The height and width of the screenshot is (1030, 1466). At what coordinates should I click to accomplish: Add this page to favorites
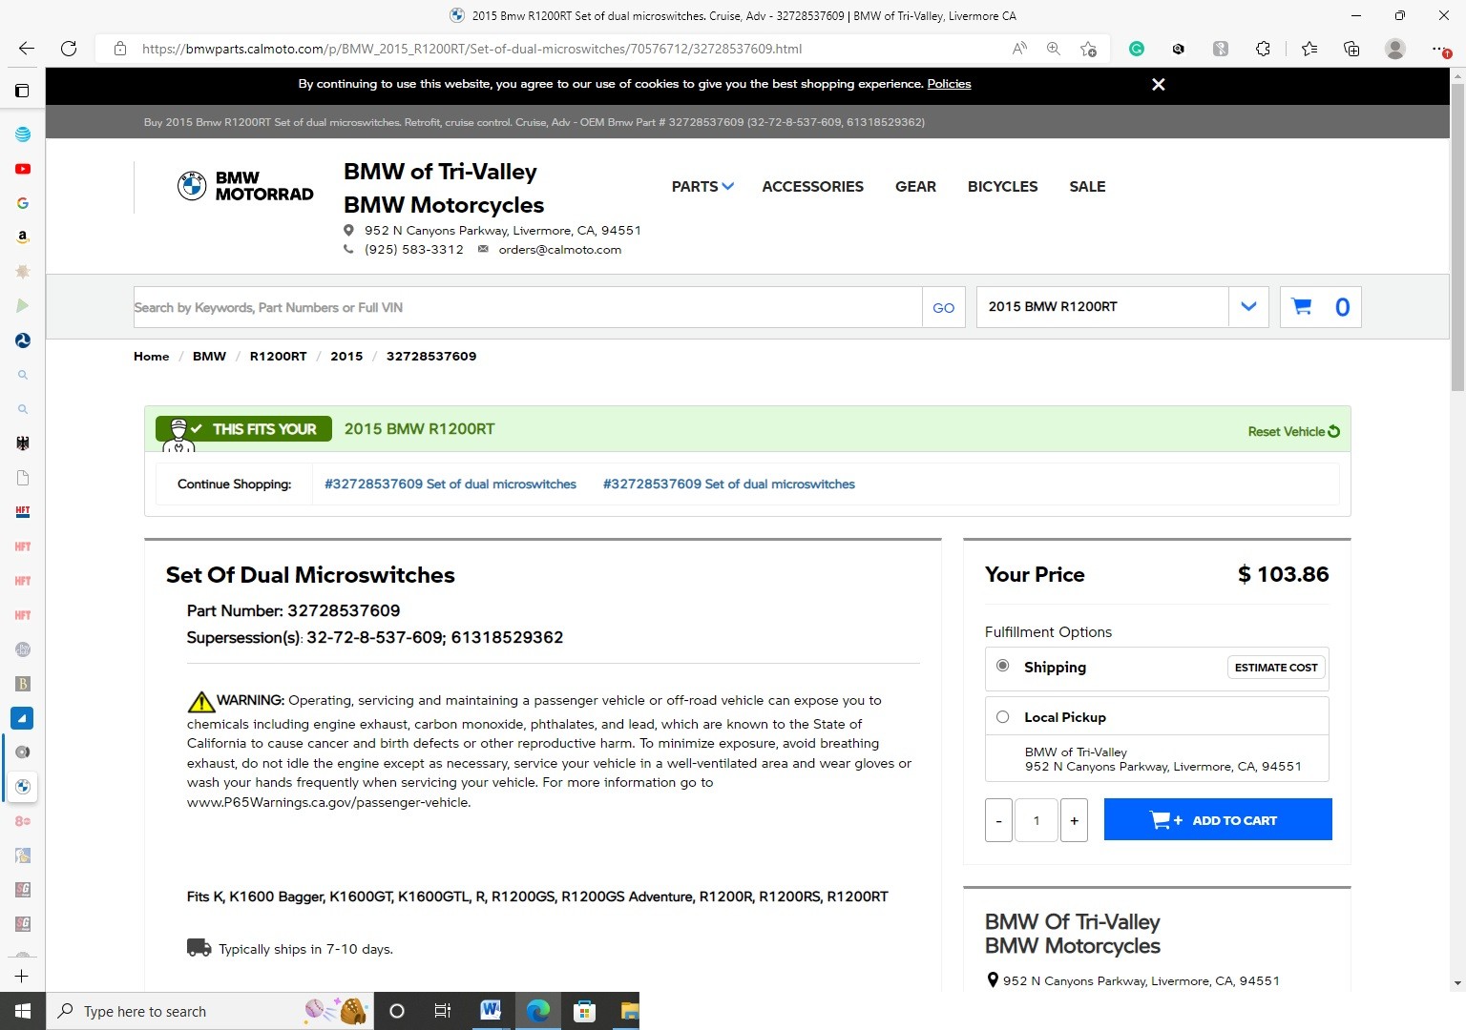(x=1088, y=49)
